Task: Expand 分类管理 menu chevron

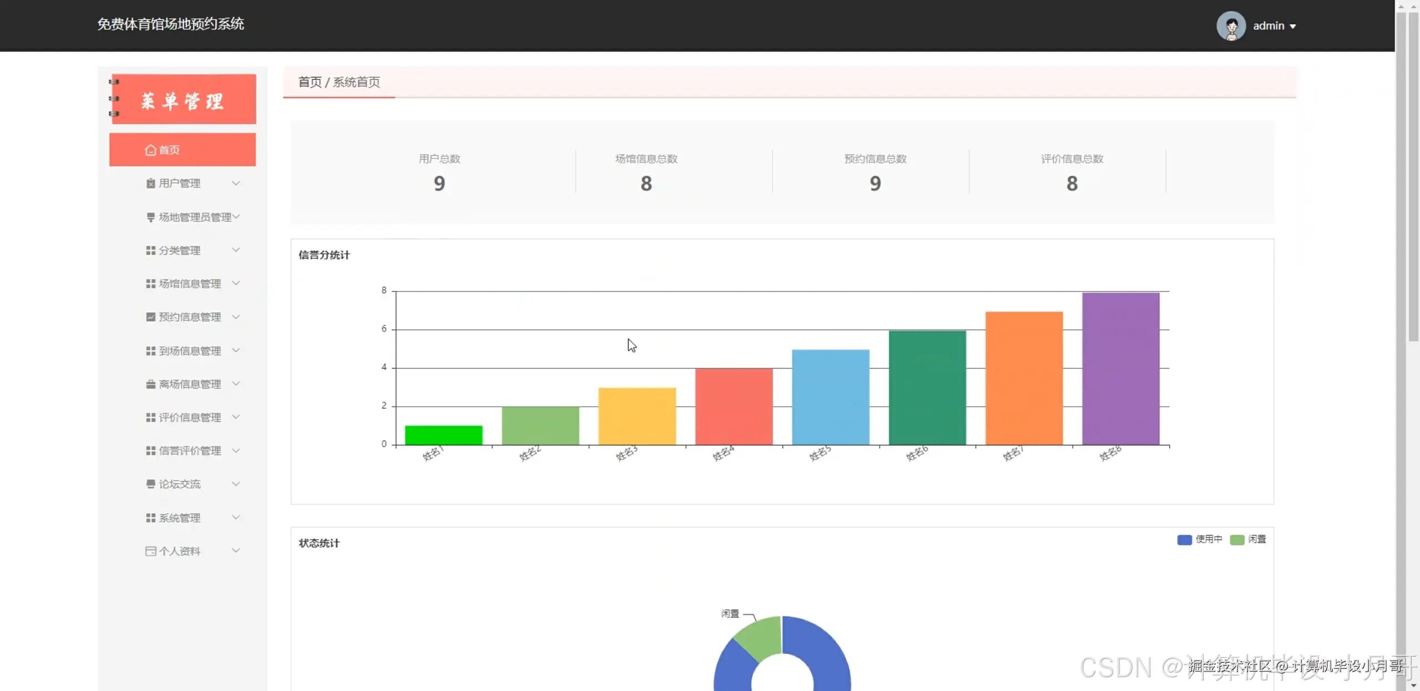Action: click(x=236, y=250)
